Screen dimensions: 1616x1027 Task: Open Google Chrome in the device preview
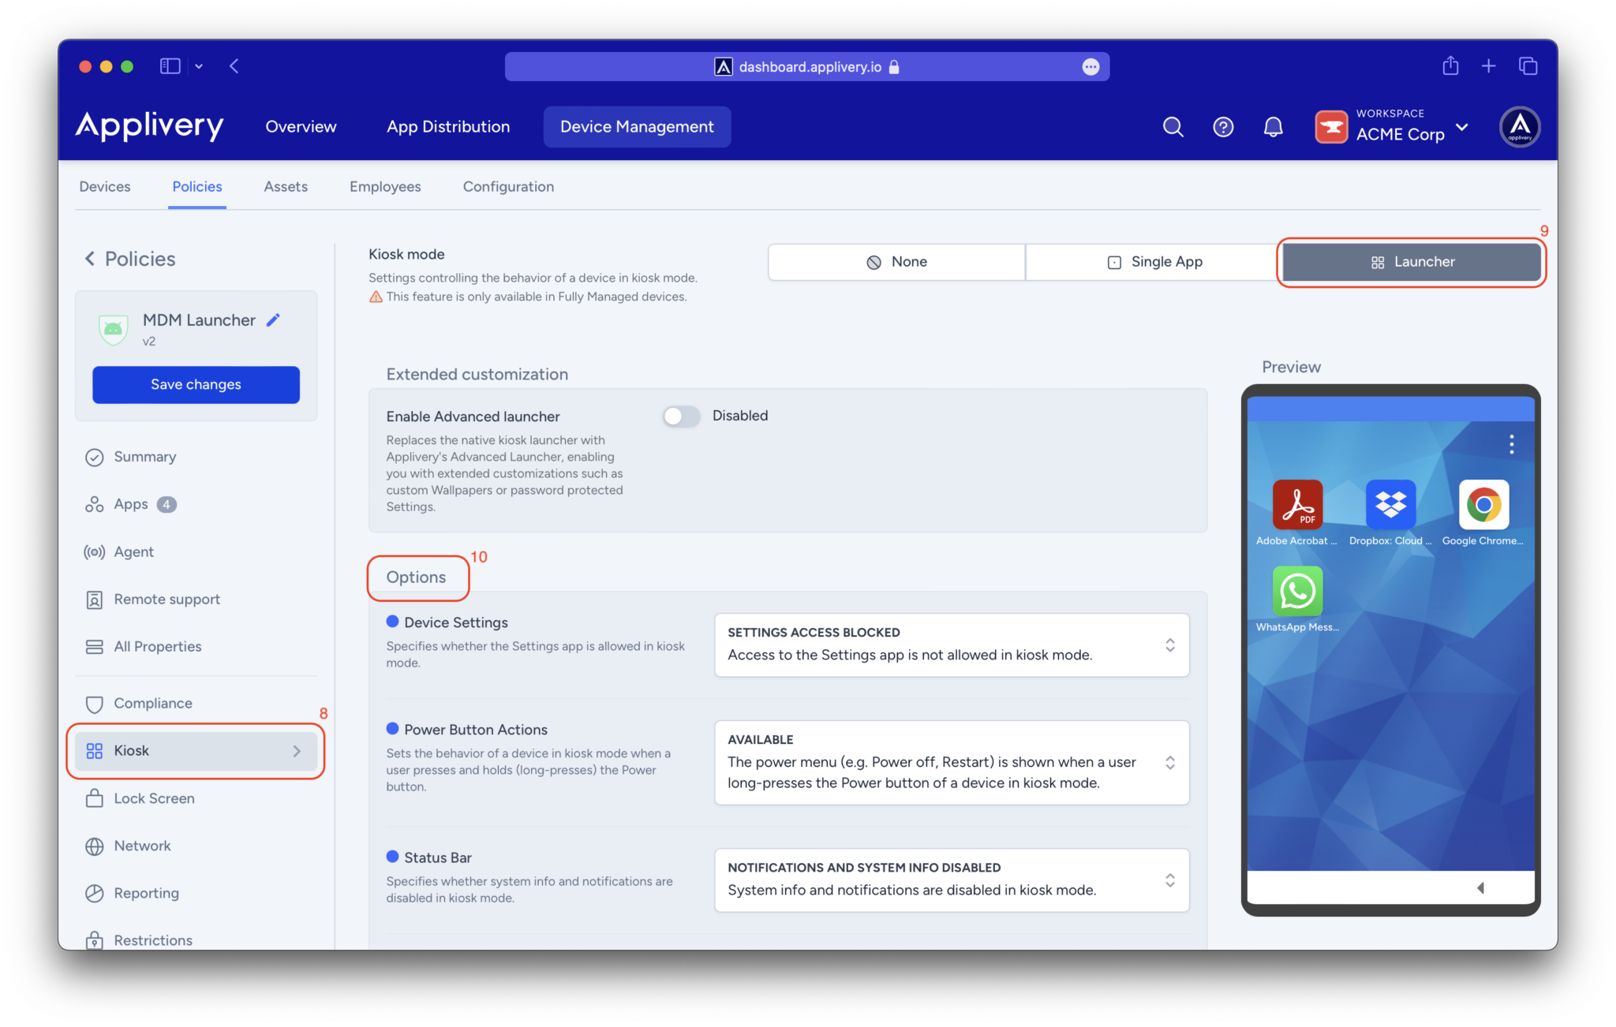pyautogui.click(x=1483, y=505)
